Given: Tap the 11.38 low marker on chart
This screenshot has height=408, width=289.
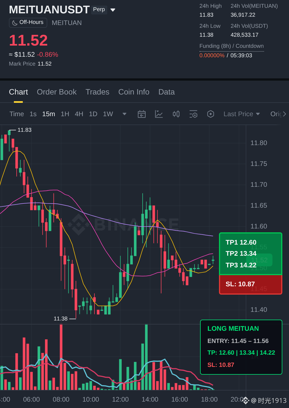Looking at the screenshot, I should point(61,319).
